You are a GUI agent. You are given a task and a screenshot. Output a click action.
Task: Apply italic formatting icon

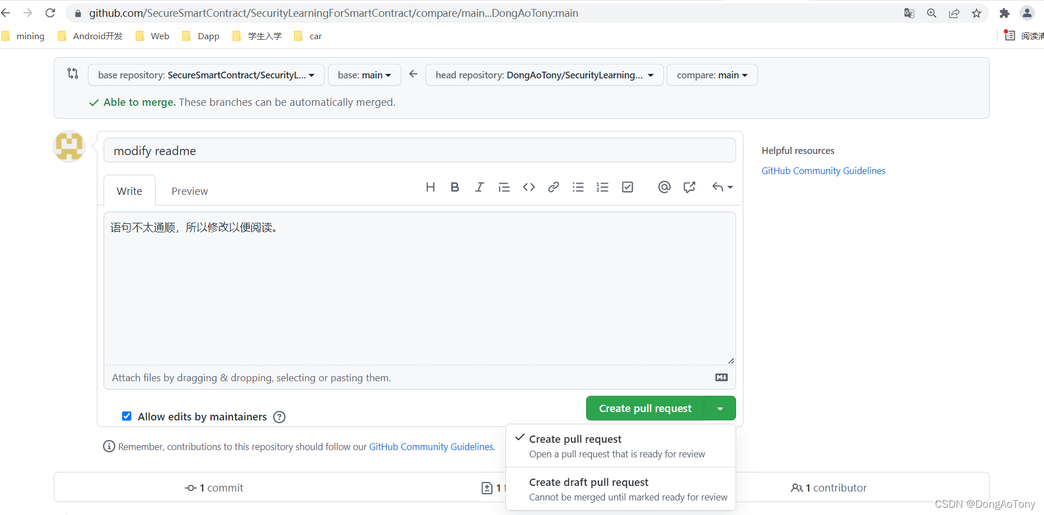coord(479,187)
